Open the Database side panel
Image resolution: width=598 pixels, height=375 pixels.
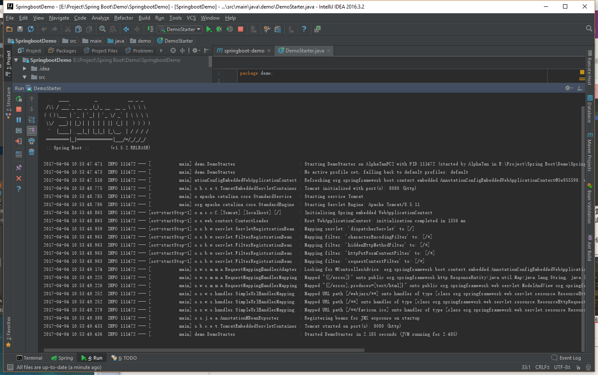click(x=589, y=109)
